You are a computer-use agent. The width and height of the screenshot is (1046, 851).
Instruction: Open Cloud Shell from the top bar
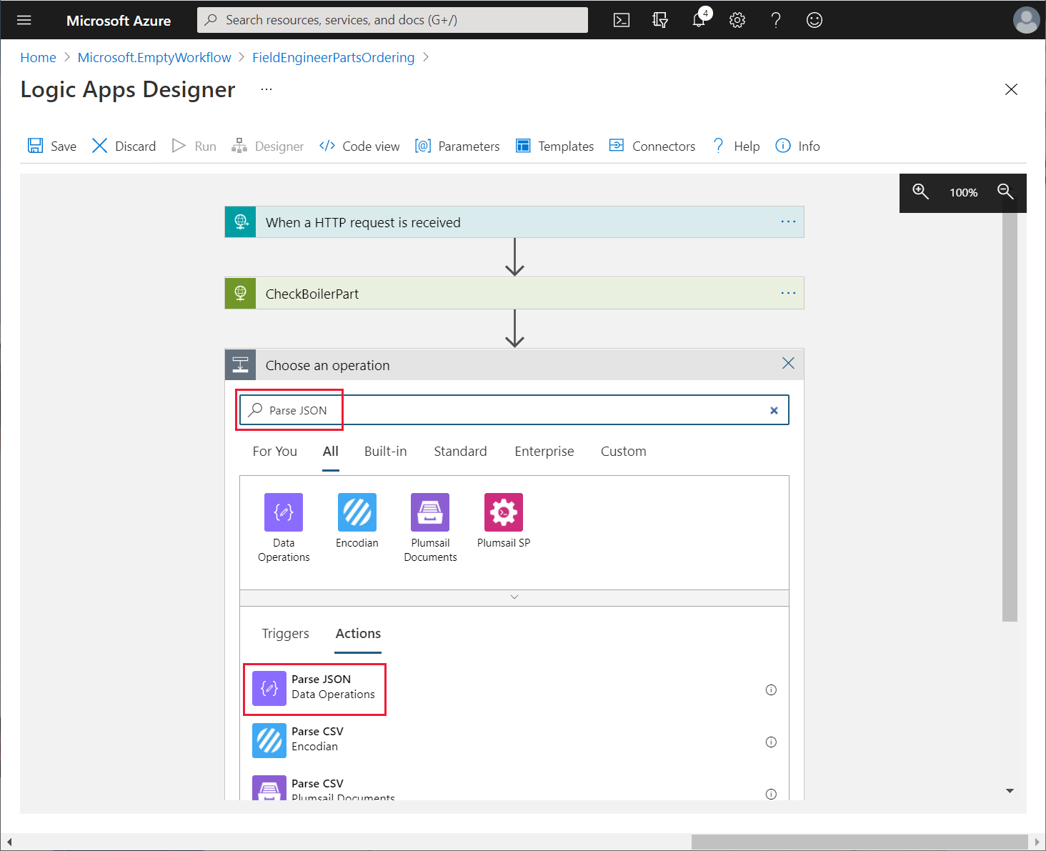pyautogui.click(x=622, y=20)
